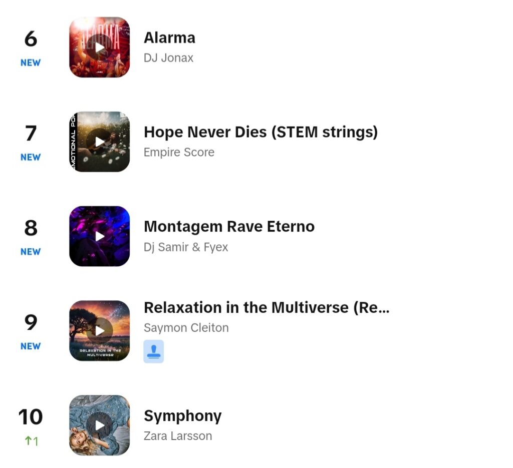Play Hope Never Dies track preview
This screenshot has width=513, height=468.
[x=100, y=142]
